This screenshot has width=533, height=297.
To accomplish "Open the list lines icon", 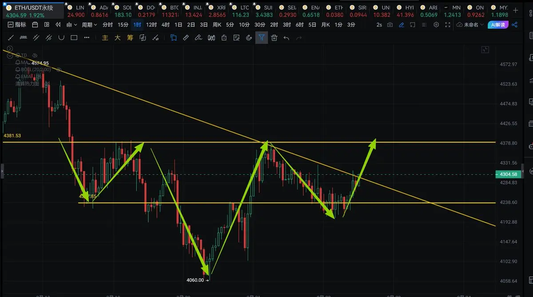I will [x=425, y=25].
